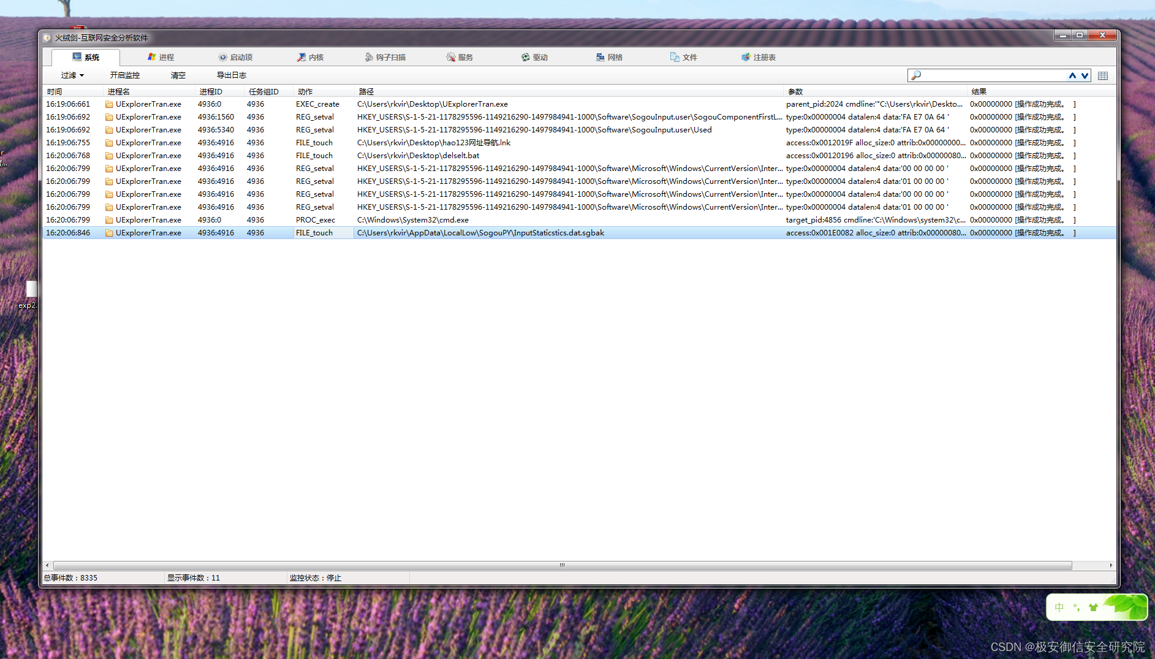The image size is (1155, 659).
Task: Click the 内核 tab icon
Action: click(301, 57)
